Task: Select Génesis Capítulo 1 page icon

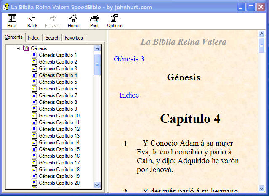Action: pyautogui.click(x=35, y=55)
